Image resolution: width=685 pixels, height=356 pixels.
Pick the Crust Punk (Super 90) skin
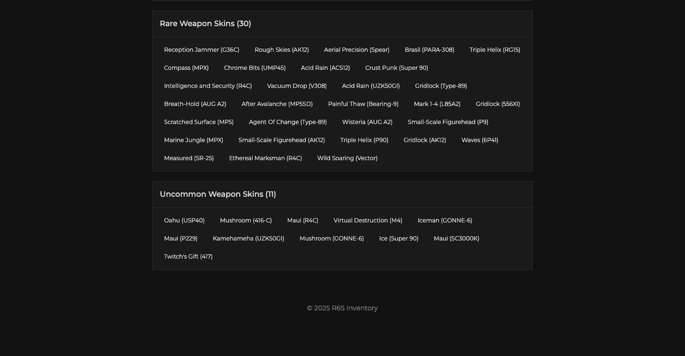pyautogui.click(x=397, y=68)
